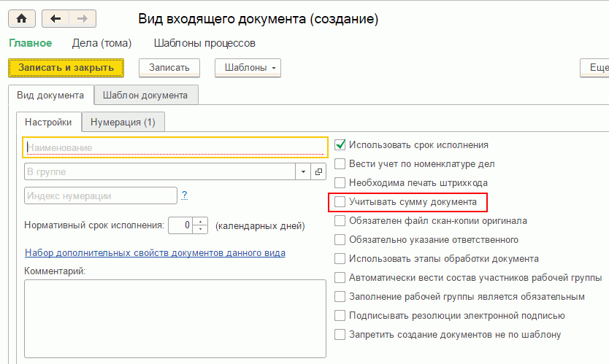
Task: Click the forward arrow navigation button
Action: 83,19
